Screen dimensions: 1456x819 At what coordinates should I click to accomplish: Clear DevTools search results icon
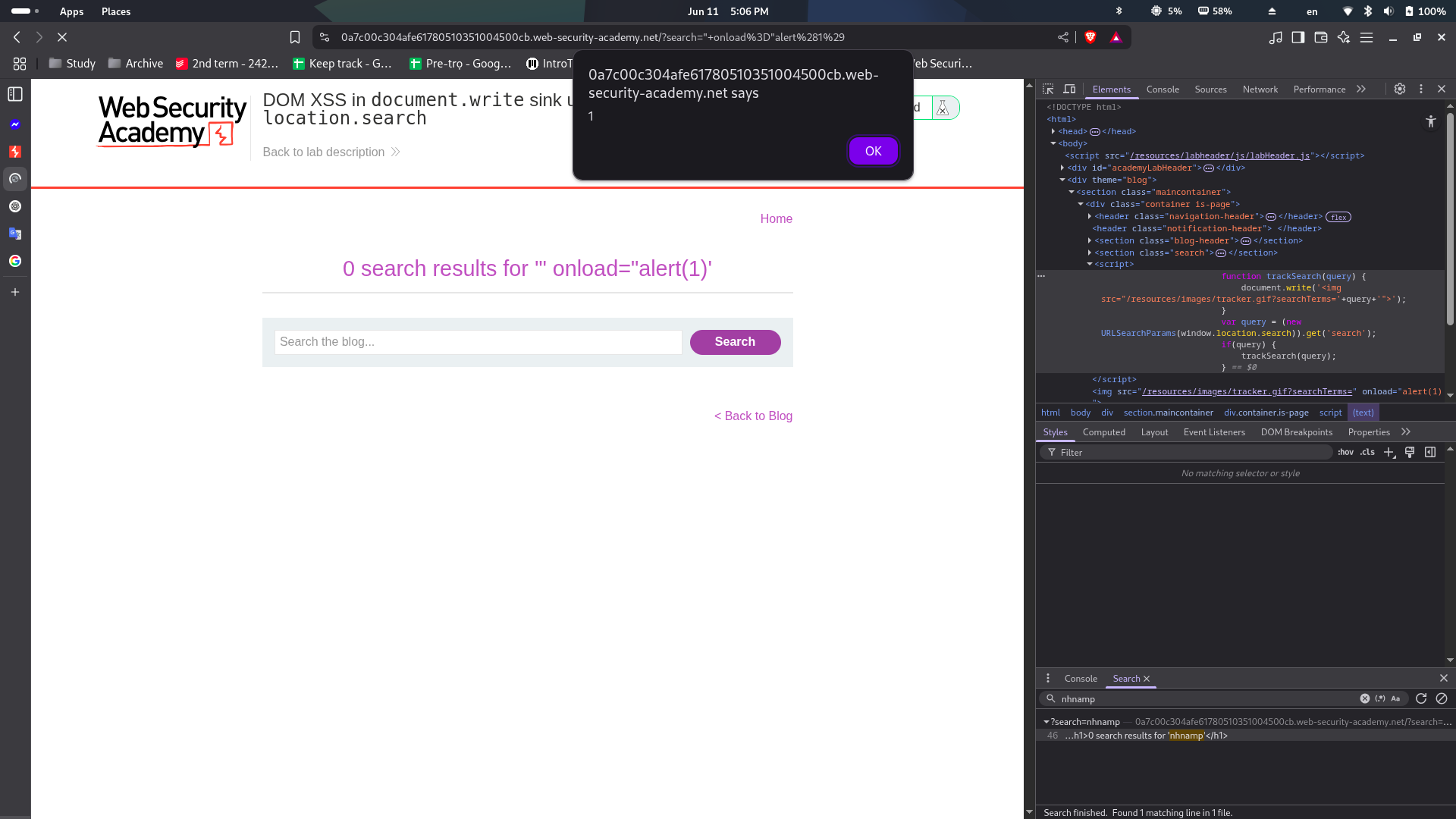coord(1442,698)
